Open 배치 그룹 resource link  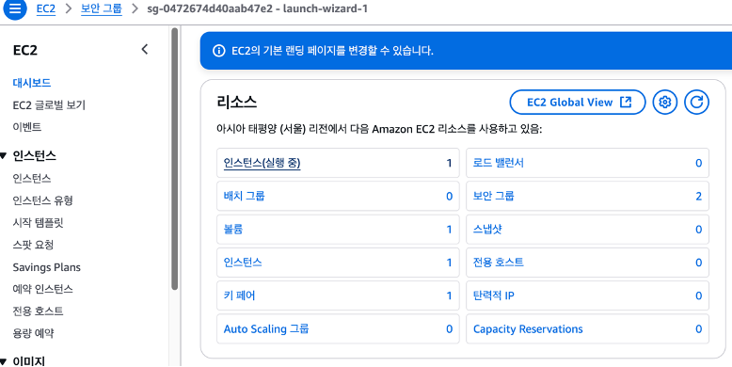click(x=244, y=196)
